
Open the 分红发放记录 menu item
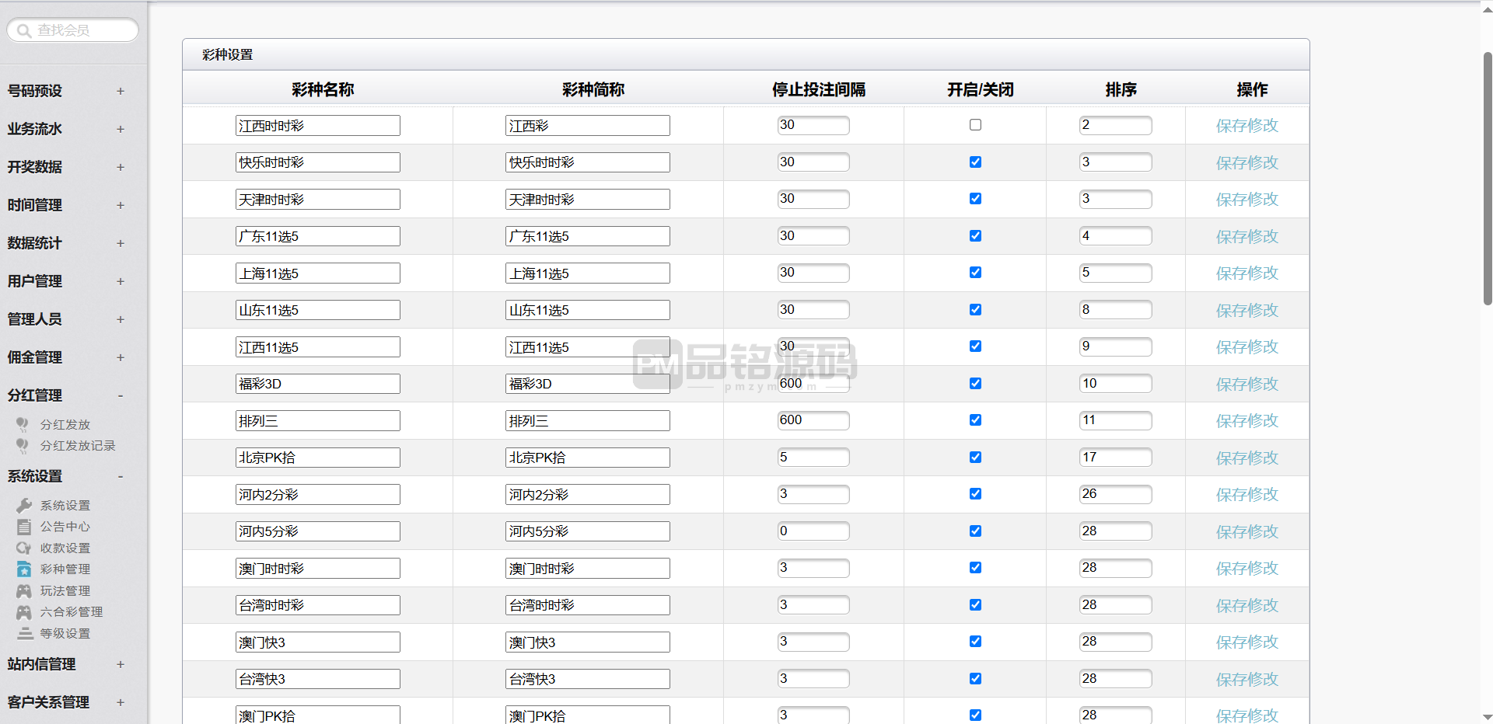click(78, 446)
